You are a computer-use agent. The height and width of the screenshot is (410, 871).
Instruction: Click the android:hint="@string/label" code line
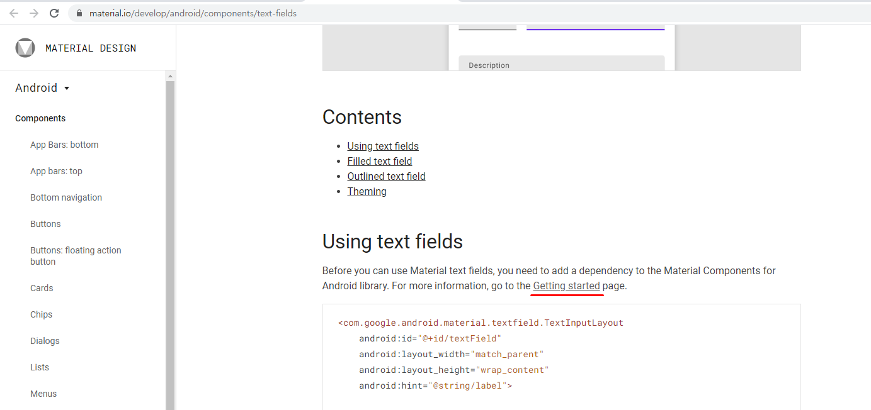436,385
